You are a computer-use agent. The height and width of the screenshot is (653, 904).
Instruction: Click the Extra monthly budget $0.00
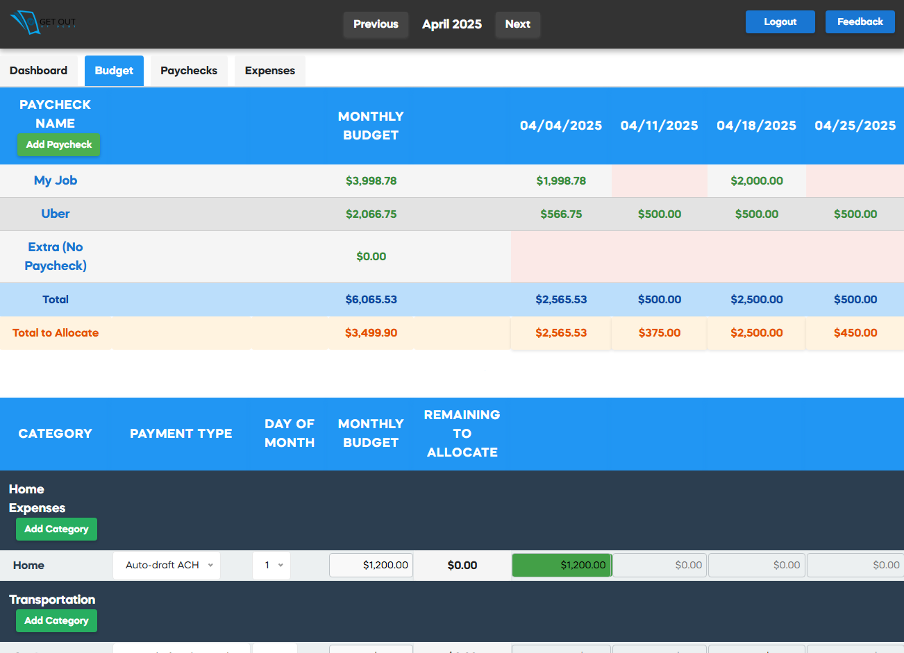click(371, 257)
